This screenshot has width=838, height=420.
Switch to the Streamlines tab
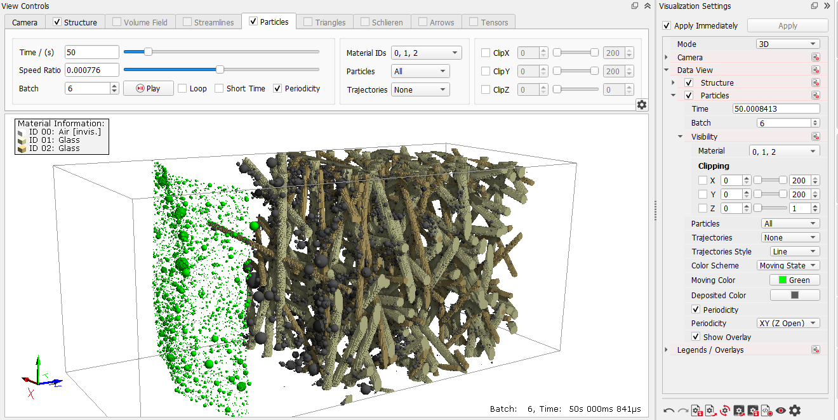pyautogui.click(x=209, y=21)
